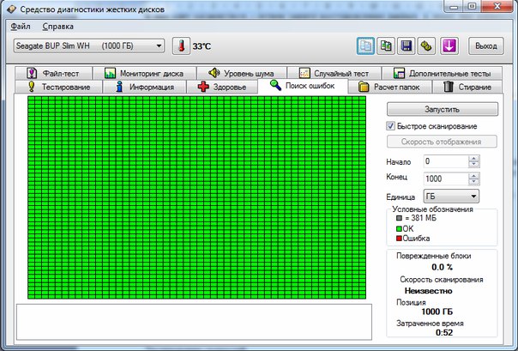This screenshot has height=351, width=518.
Task: Open the Справка menu
Action: [x=57, y=27]
